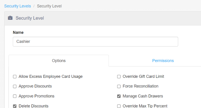Uncheck the Delete Discounts option
201x108 pixels.
15,106
